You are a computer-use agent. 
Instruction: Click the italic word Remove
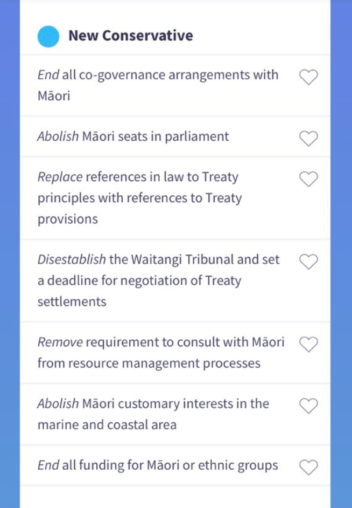point(60,342)
